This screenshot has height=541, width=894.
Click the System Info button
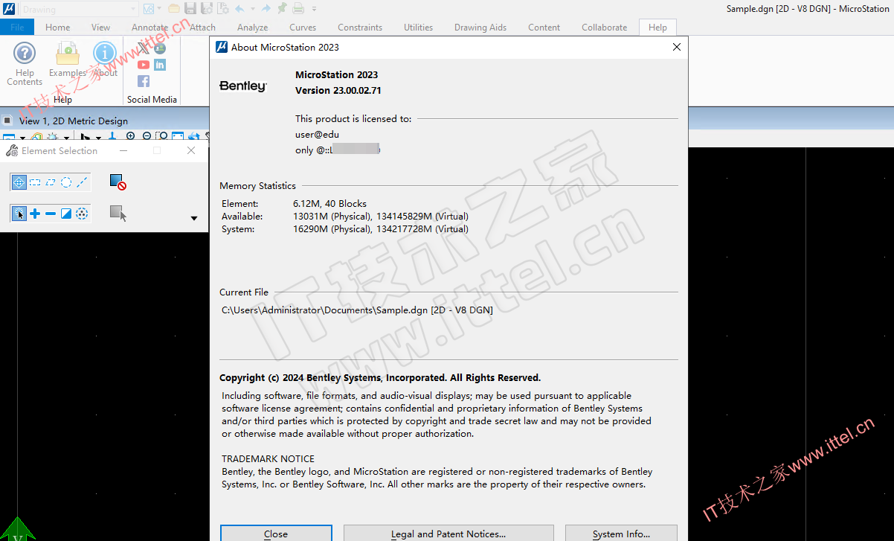click(621, 533)
